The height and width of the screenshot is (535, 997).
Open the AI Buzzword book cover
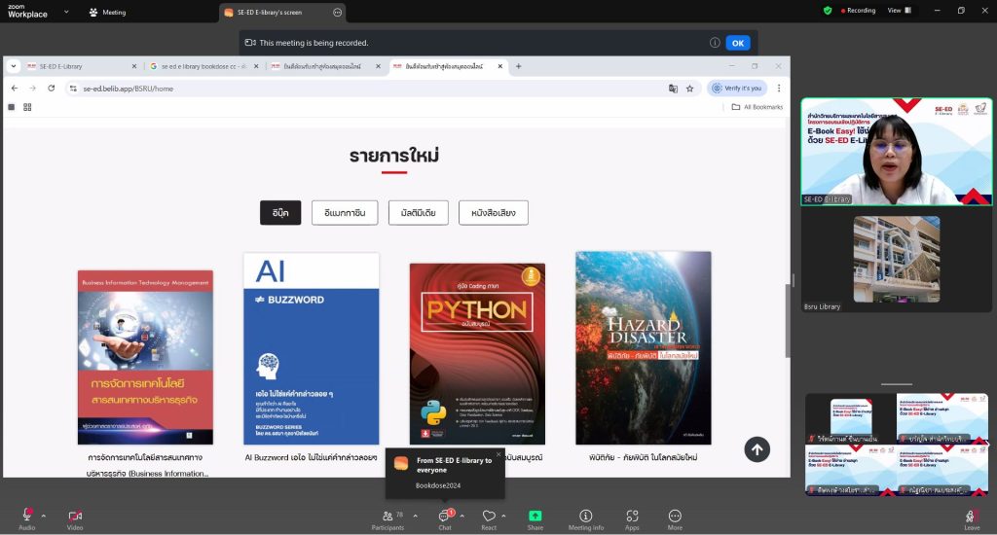311,349
